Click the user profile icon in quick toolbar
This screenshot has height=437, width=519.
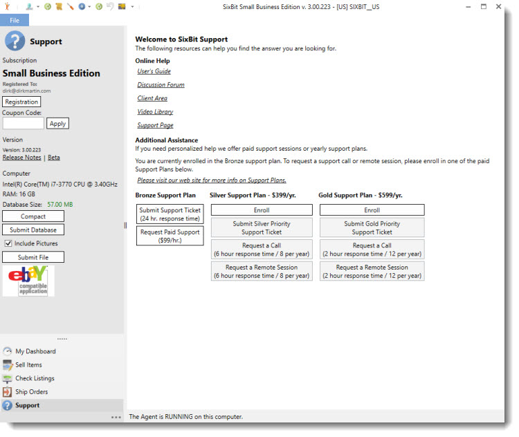pos(29,6)
